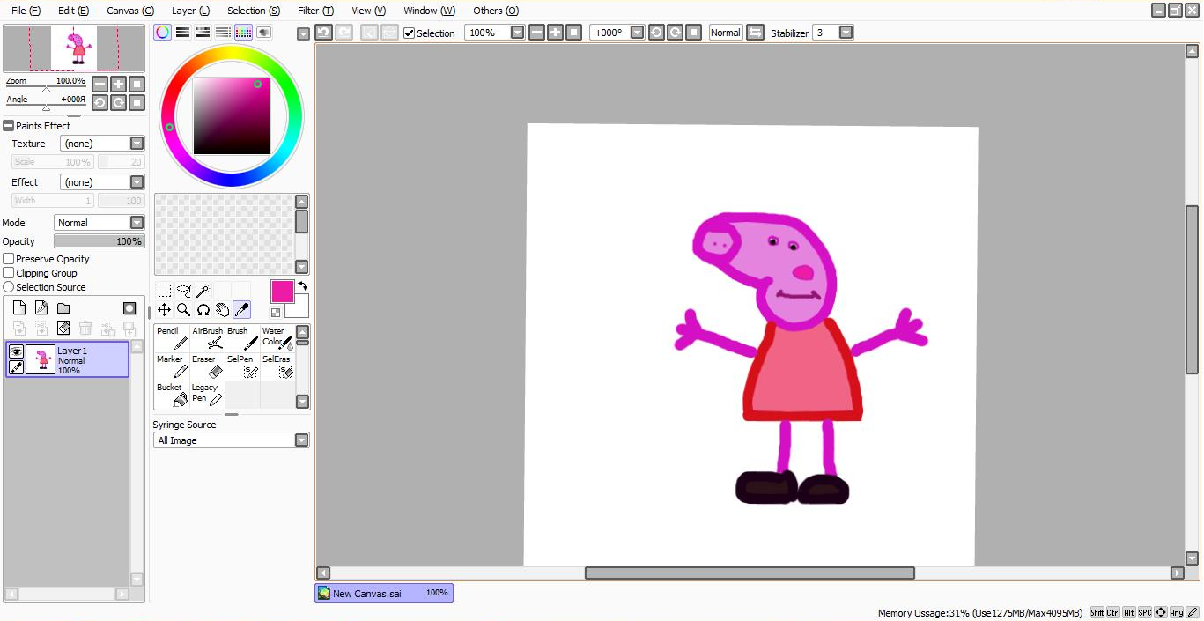Toggle the color swatches panel
The height and width of the screenshot is (621, 1204).
point(243,33)
